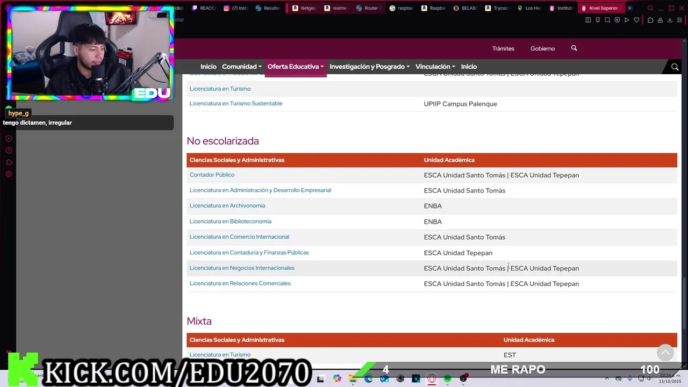Open browser downloads icon in toolbar

[670, 20]
